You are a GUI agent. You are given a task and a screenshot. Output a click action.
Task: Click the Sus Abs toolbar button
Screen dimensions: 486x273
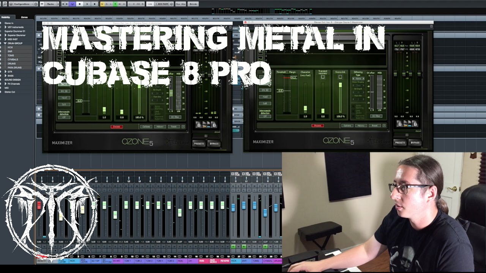click(x=181, y=4)
